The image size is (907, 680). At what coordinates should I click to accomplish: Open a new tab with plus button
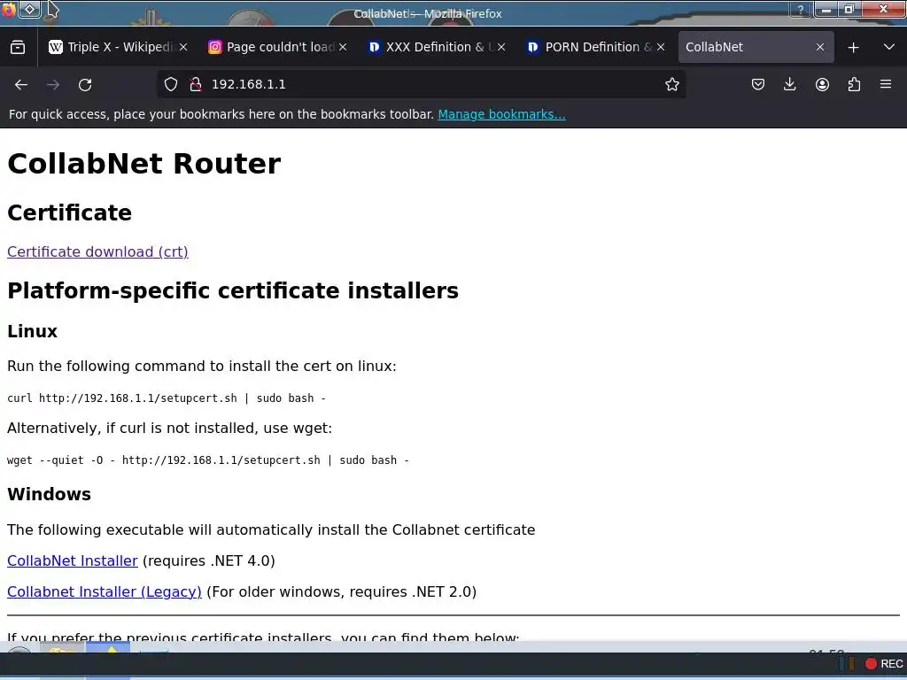tap(853, 48)
